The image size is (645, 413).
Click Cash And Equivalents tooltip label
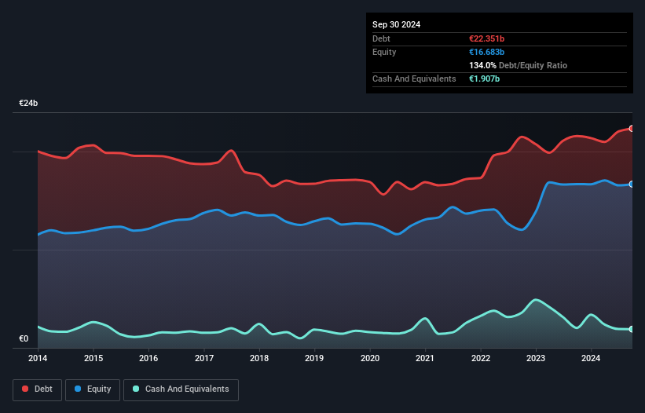pos(414,79)
